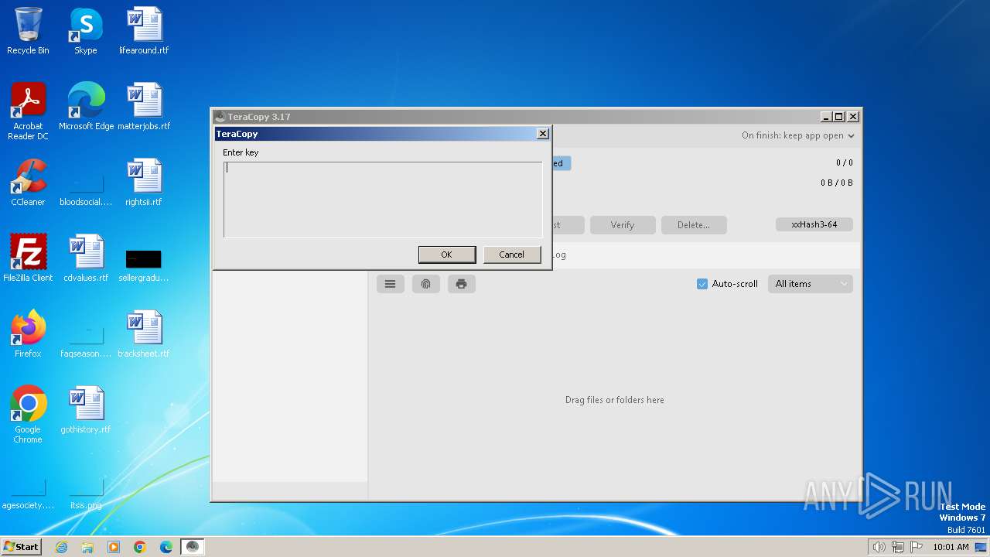Click the volume speaker tray icon
Viewport: 990px width, 557px height.
[x=879, y=547]
